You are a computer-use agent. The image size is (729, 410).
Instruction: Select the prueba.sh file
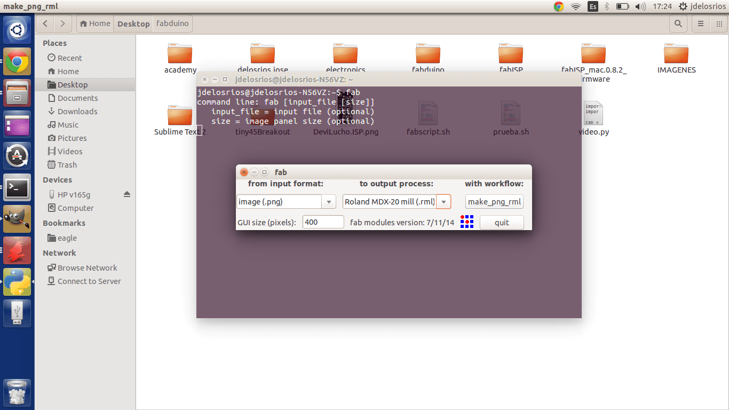point(511,119)
